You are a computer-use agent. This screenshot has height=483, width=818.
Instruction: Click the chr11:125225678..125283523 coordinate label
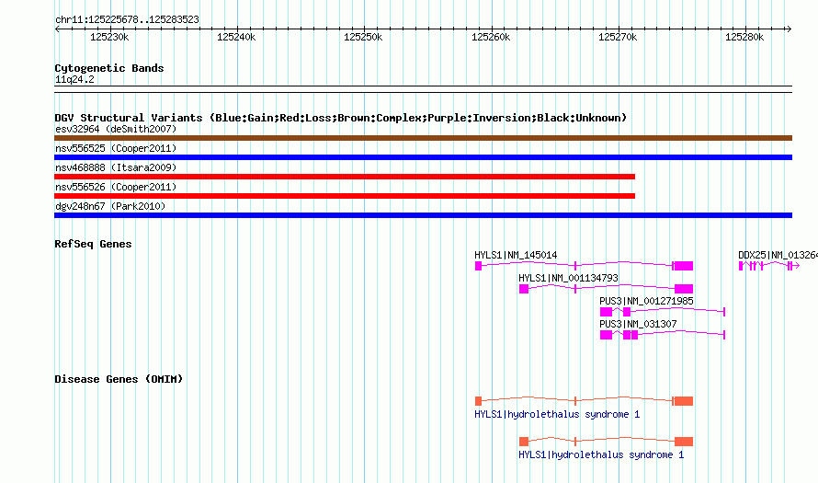[x=127, y=19]
